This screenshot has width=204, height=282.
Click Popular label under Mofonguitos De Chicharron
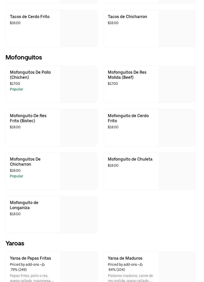coord(16,176)
